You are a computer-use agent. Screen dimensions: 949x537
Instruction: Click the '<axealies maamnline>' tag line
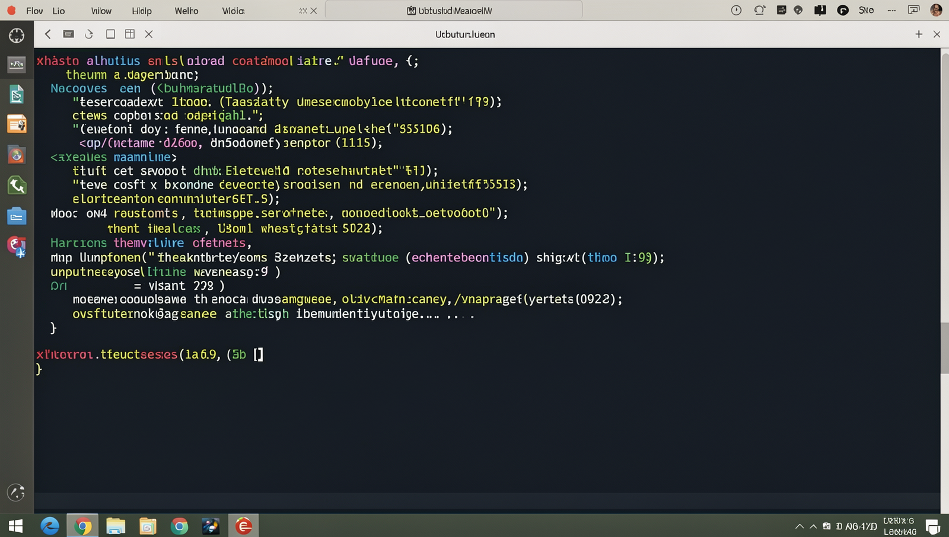[114, 157]
